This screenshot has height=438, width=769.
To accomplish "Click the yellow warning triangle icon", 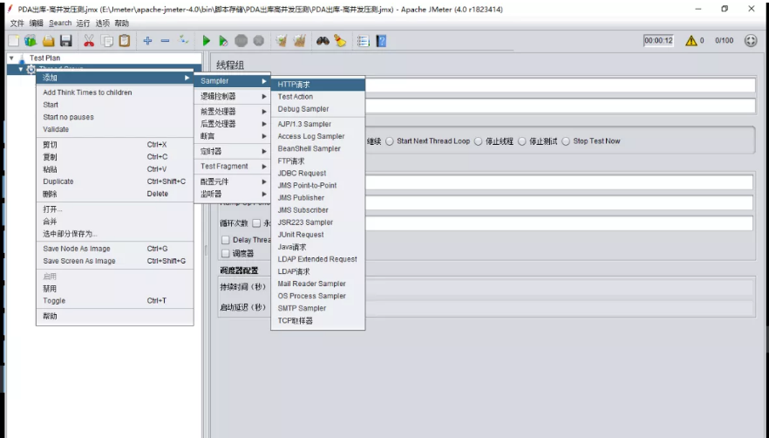I will point(691,41).
